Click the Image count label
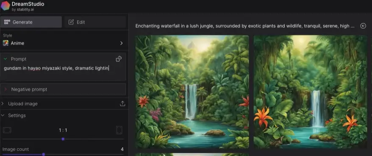The image size is (372, 156). pos(15,149)
